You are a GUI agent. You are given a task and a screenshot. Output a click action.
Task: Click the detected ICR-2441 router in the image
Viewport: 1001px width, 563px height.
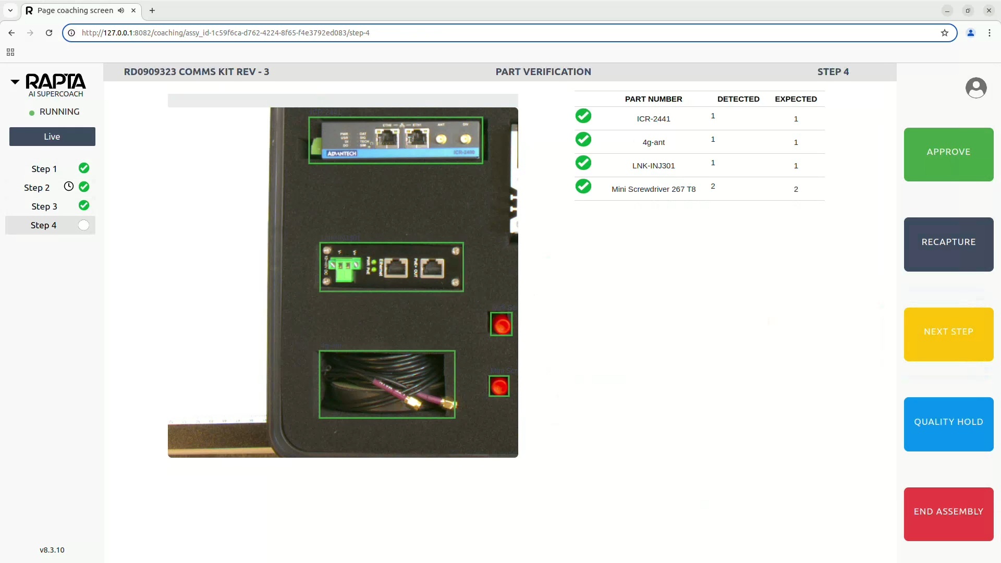[x=395, y=140]
